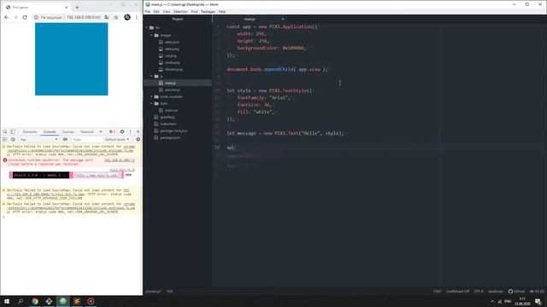Image resolution: width=547 pixels, height=307 pixels.
Task: Toggle console live expression eye icon
Action: coord(65,140)
